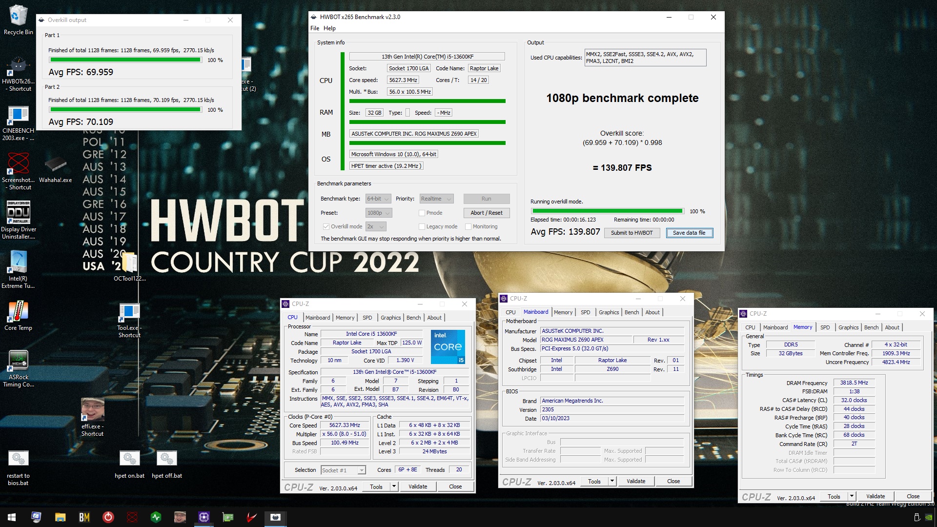
Task: Click the Save data file button
Action: 689,233
